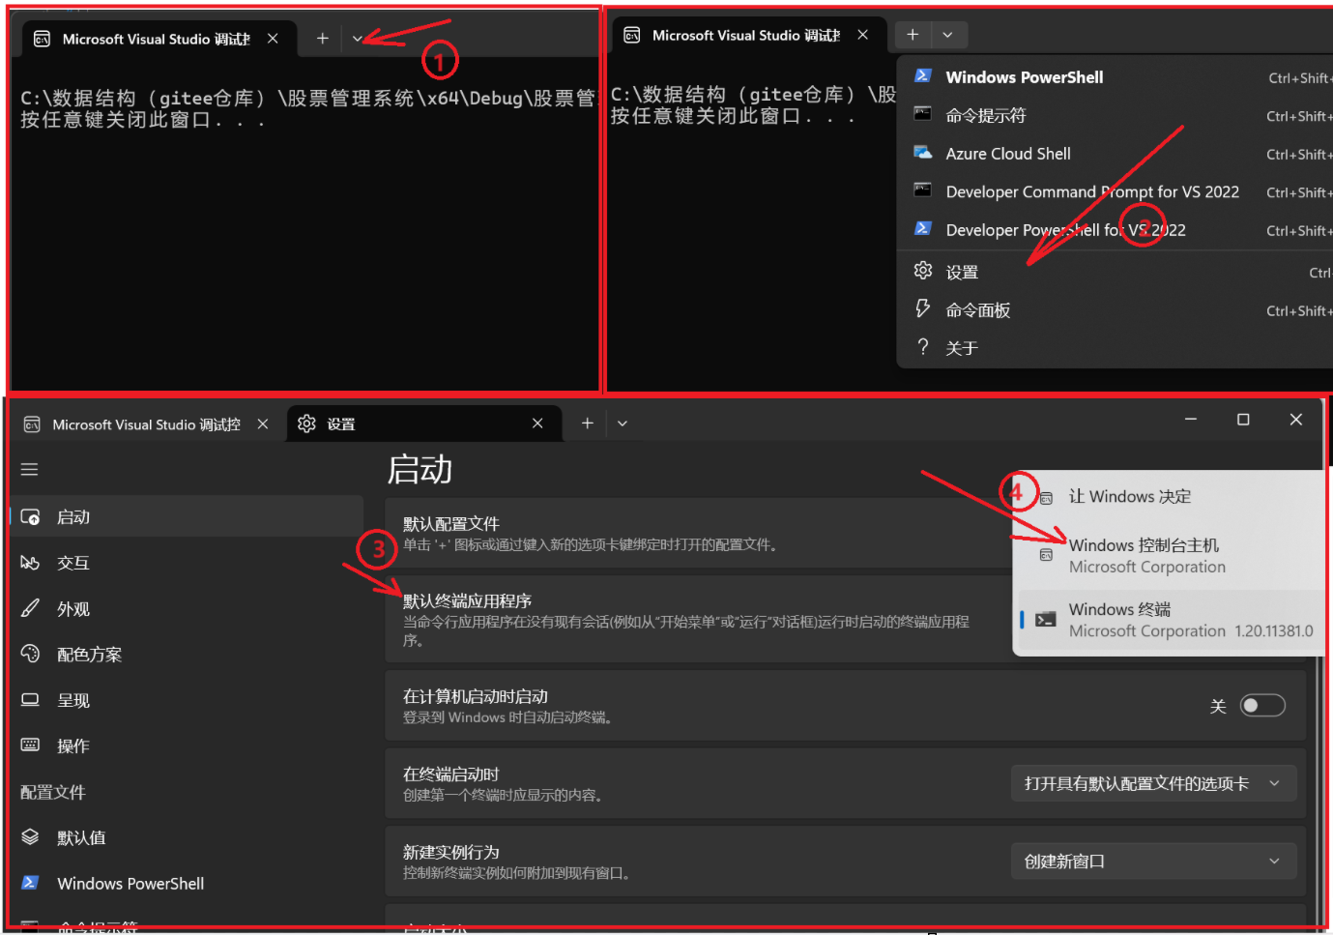Viewport: 1333px width, 935px height.
Task: Choose Windows 终端 option
Action: [x=1169, y=620]
